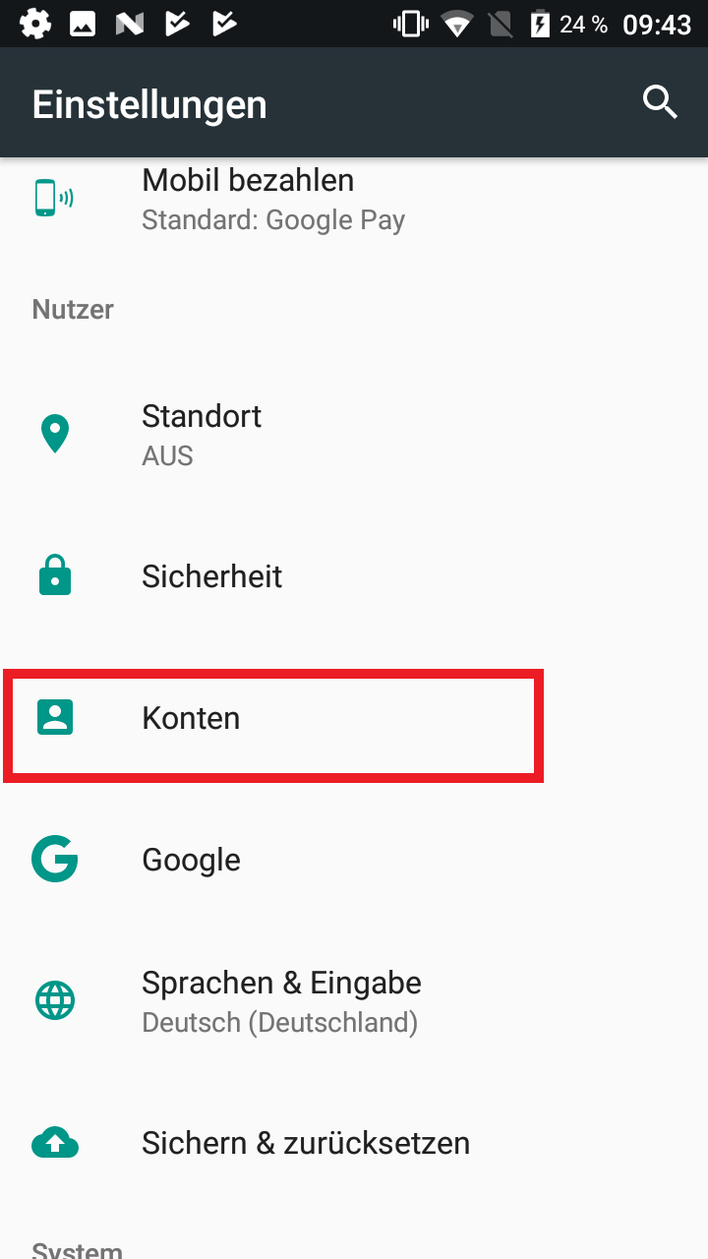Open the Standort settings entry
The image size is (708, 1259).
click(x=354, y=435)
